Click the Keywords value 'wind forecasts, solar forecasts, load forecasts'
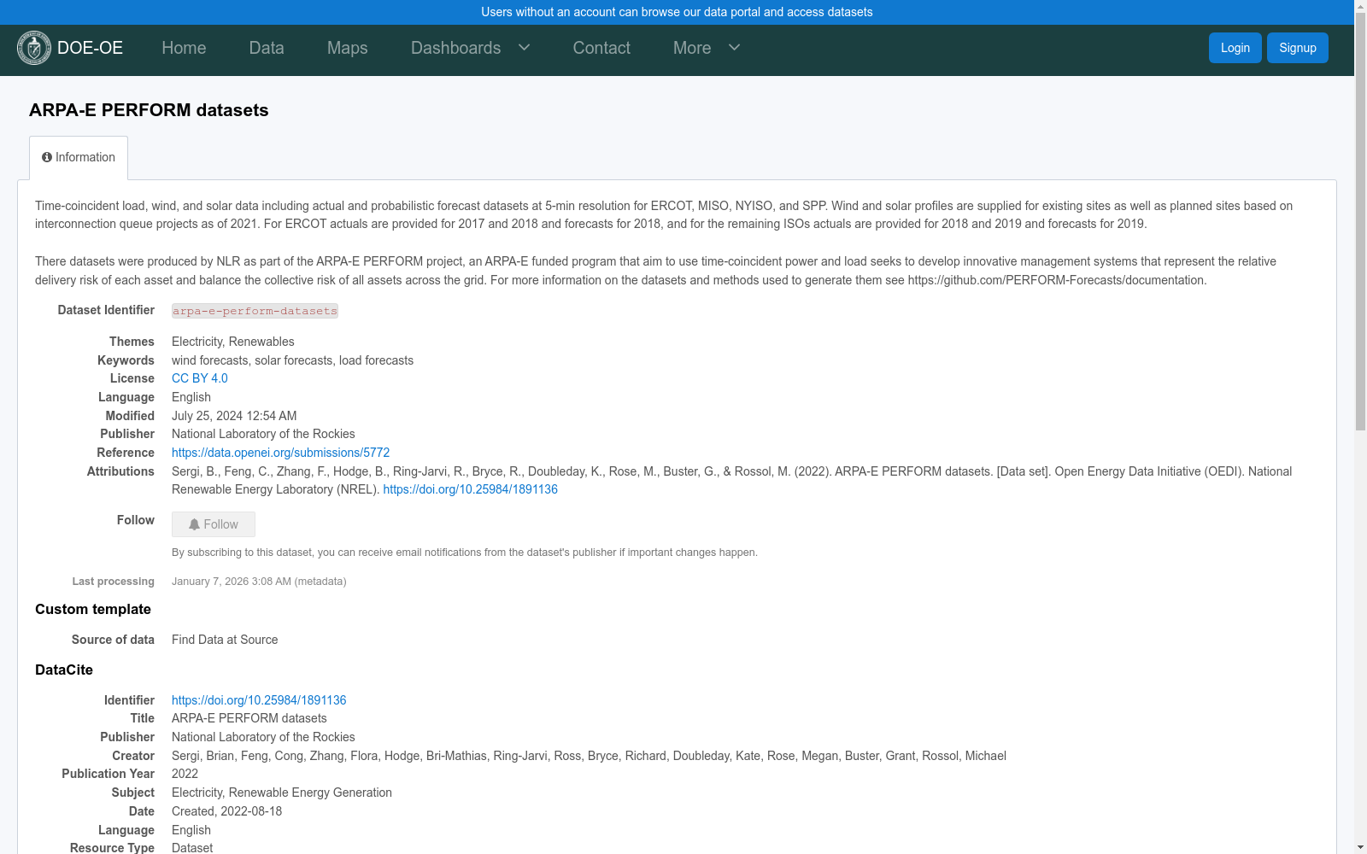The width and height of the screenshot is (1367, 854). coord(292,360)
